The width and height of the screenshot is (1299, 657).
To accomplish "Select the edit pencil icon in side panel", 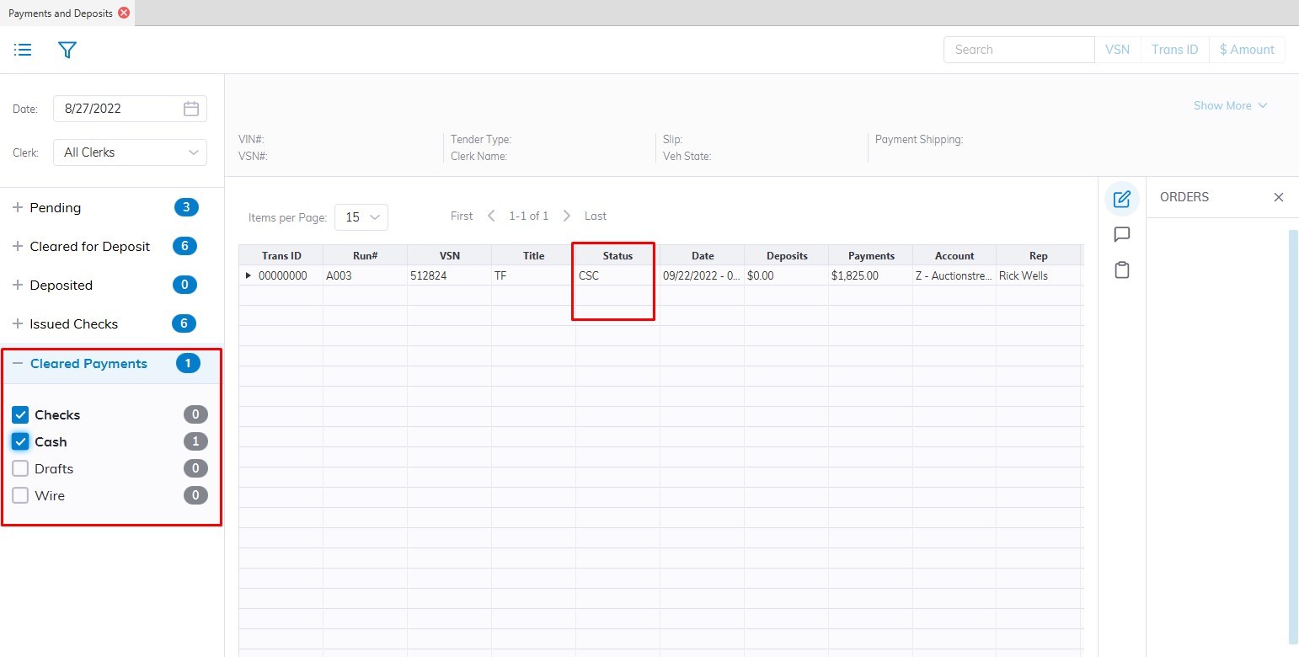I will tap(1121, 199).
